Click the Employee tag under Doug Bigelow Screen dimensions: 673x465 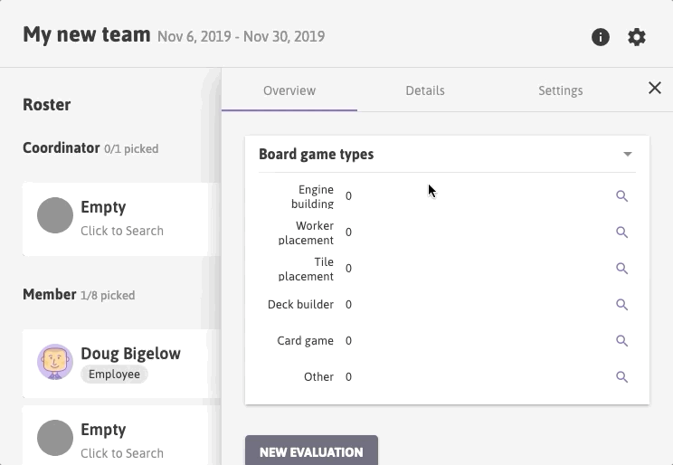(114, 375)
